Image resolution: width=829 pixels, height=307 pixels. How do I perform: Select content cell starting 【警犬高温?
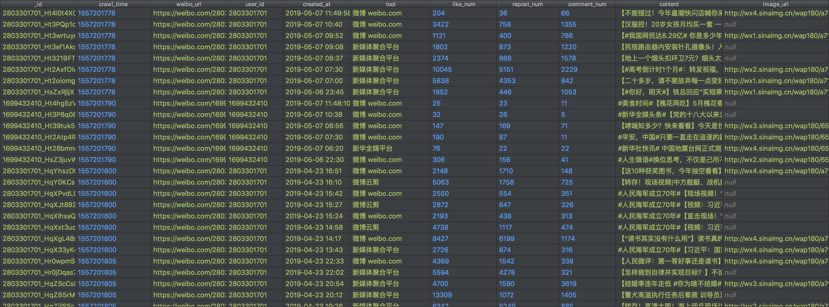[669, 295]
